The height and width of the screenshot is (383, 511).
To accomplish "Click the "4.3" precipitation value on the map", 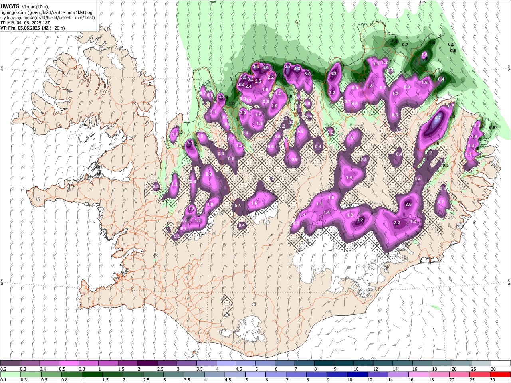I will 297,69.
